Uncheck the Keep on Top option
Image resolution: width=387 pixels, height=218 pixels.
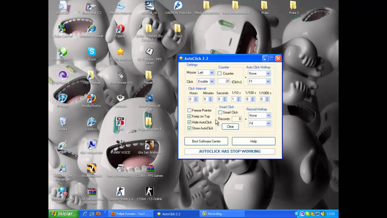[x=189, y=116]
